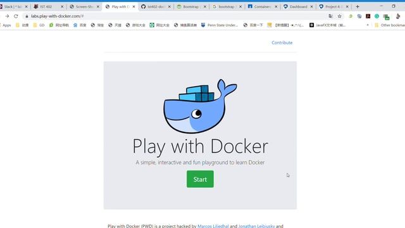
Task: Click the Slack favicon on first tab
Action: click(1, 7)
